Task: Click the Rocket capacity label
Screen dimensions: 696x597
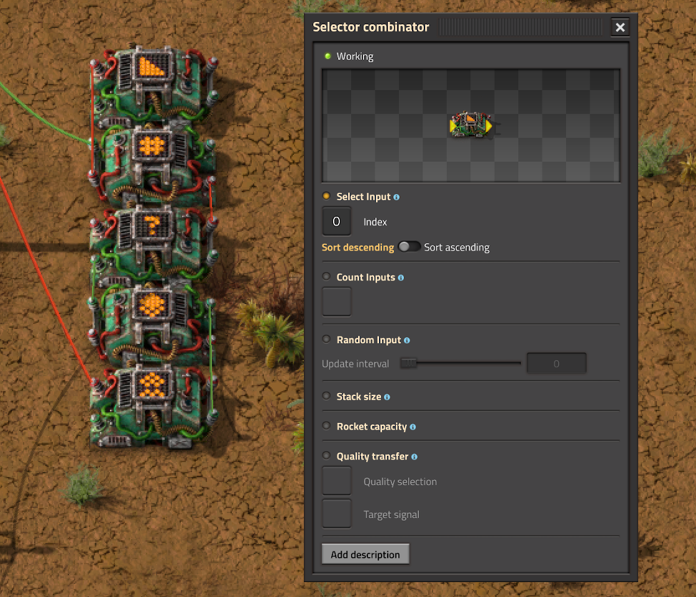Action: click(372, 427)
